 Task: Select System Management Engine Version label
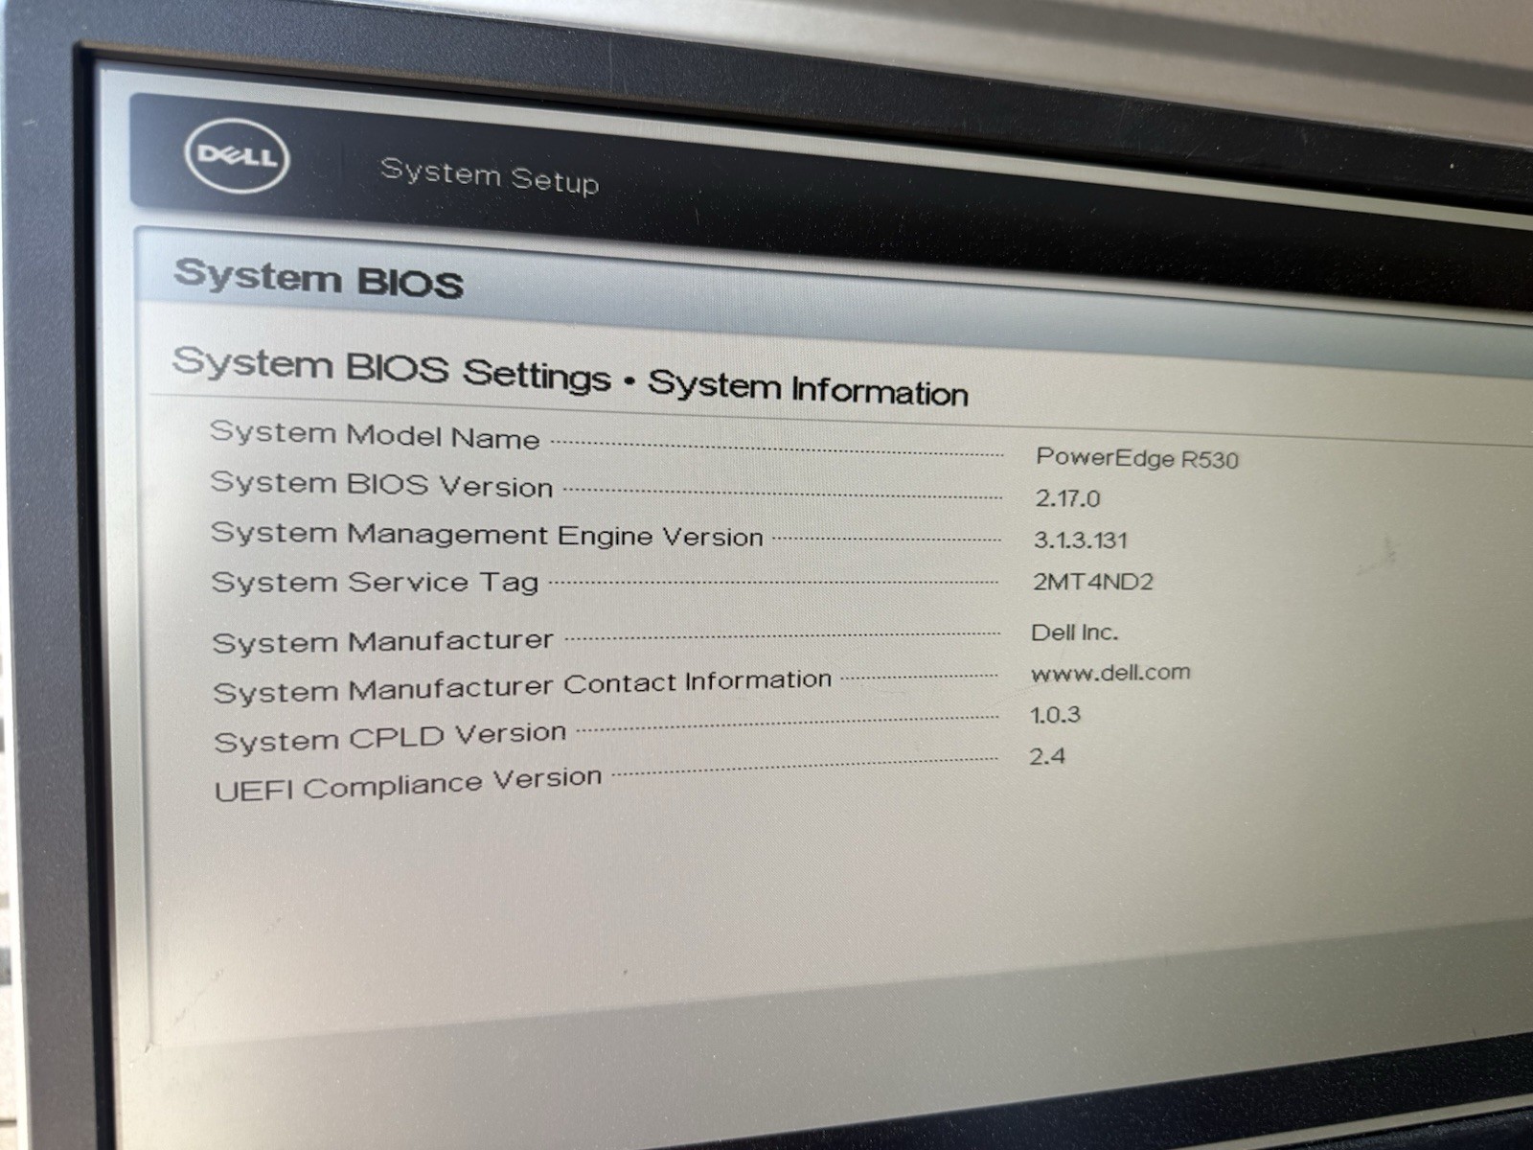(487, 534)
